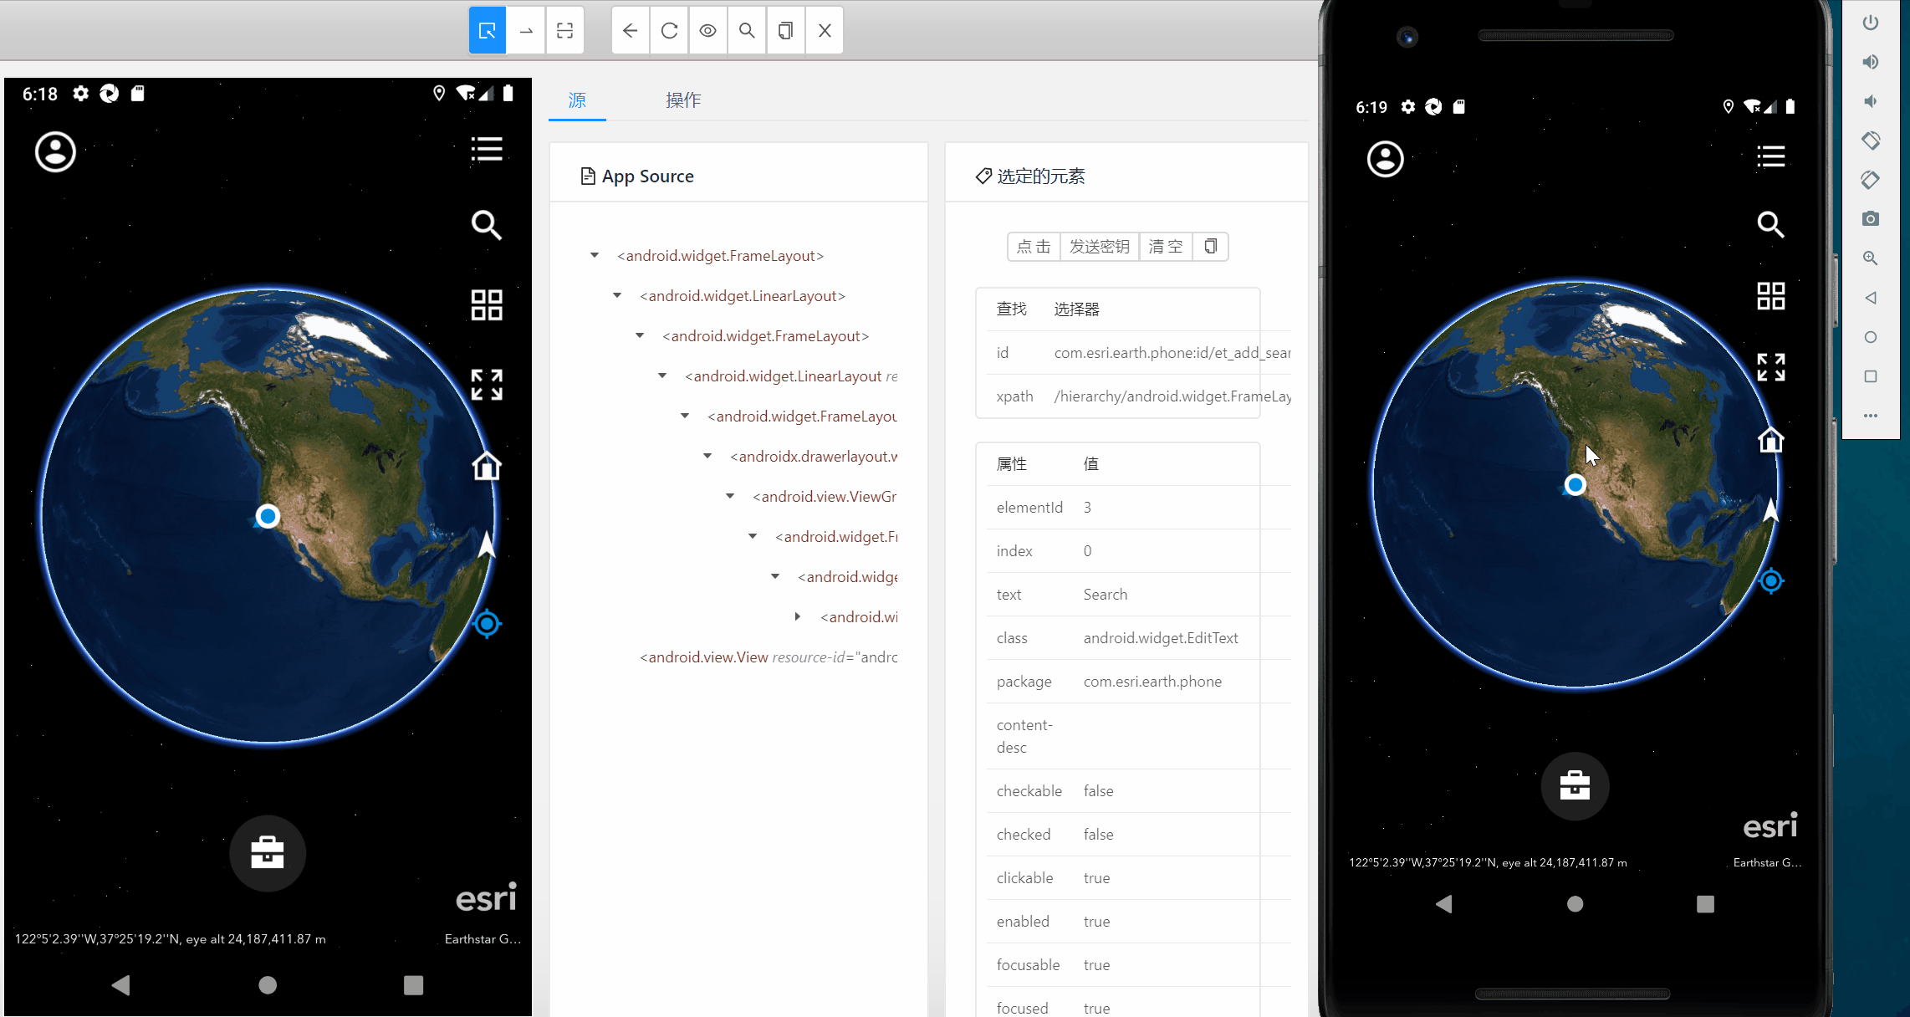Collapse the LinearLayout node with resource-id
1910x1017 pixels.
(x=662, y=376)
